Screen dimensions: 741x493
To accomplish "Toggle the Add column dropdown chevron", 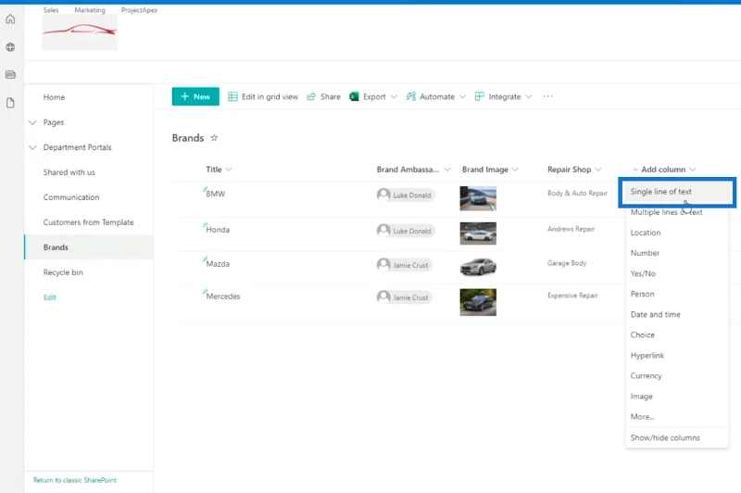I will 692,170.
